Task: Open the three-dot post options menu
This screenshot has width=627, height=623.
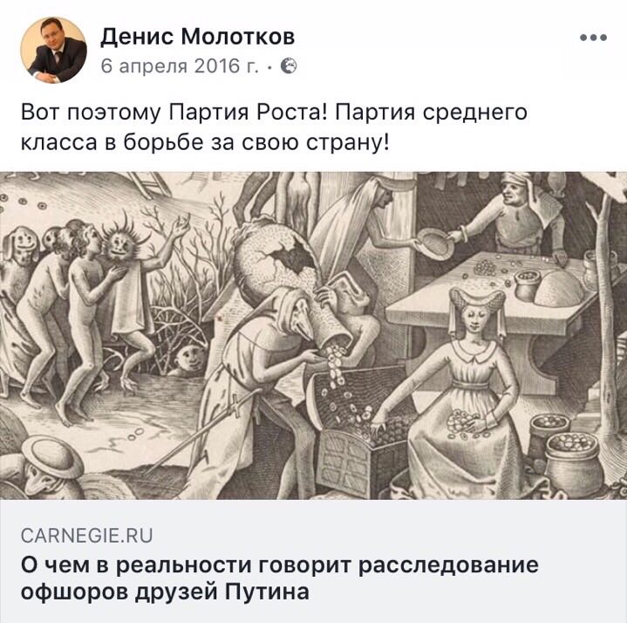Action: click(593, 38)
